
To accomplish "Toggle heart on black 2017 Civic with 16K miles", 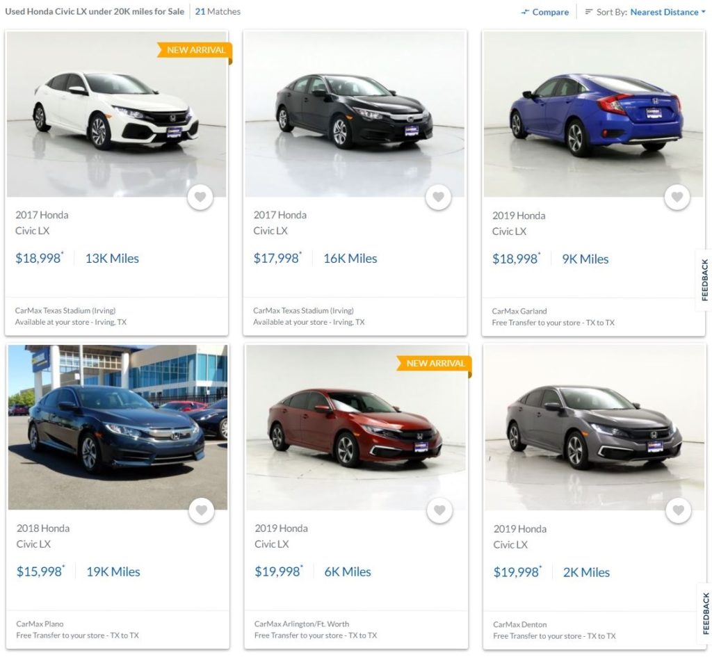I will click(438, 197).
